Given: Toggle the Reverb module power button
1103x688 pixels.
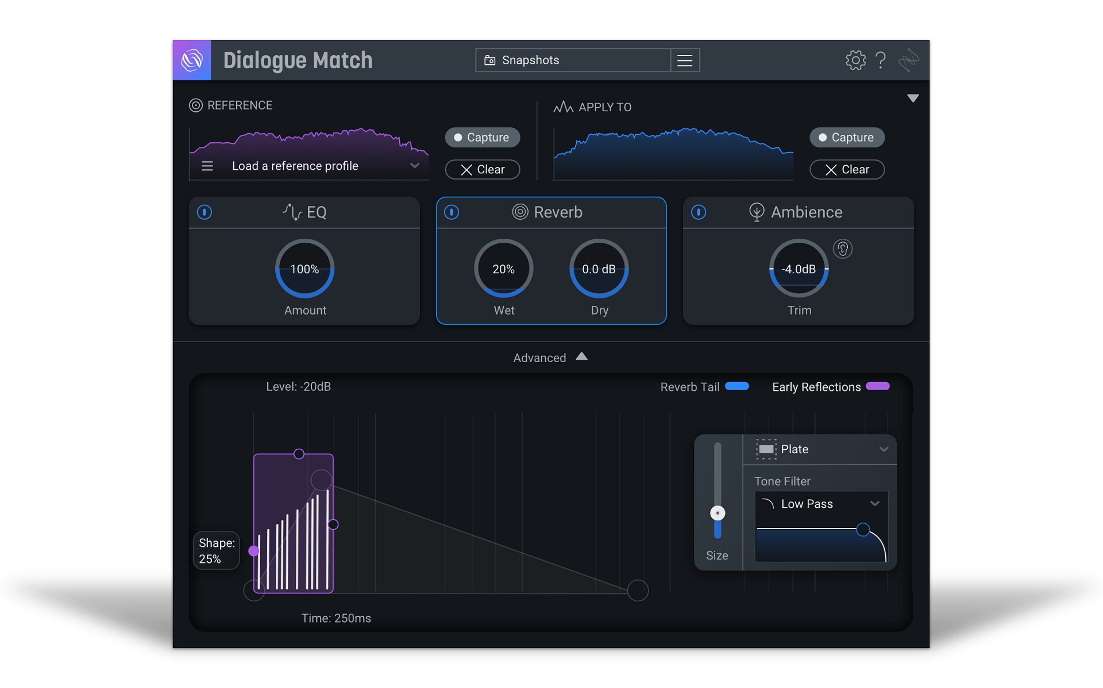Looking at the screenshot, I should point(452,212).
